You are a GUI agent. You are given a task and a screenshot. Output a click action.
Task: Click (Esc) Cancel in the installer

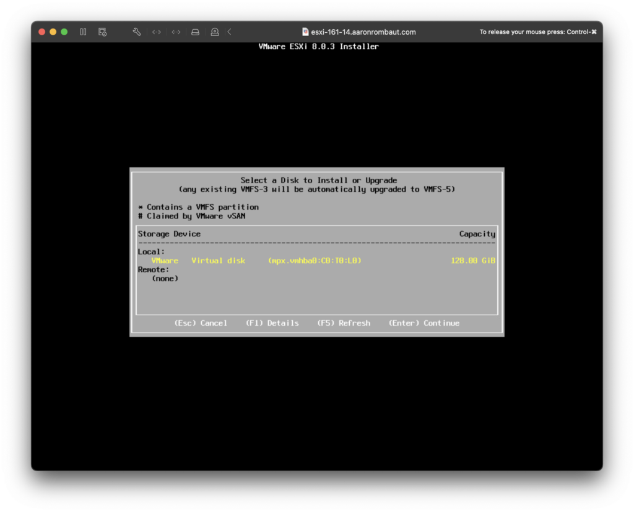pyautogui.click(x=201, y=323)
